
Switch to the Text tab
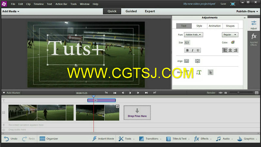coord(184,26)
